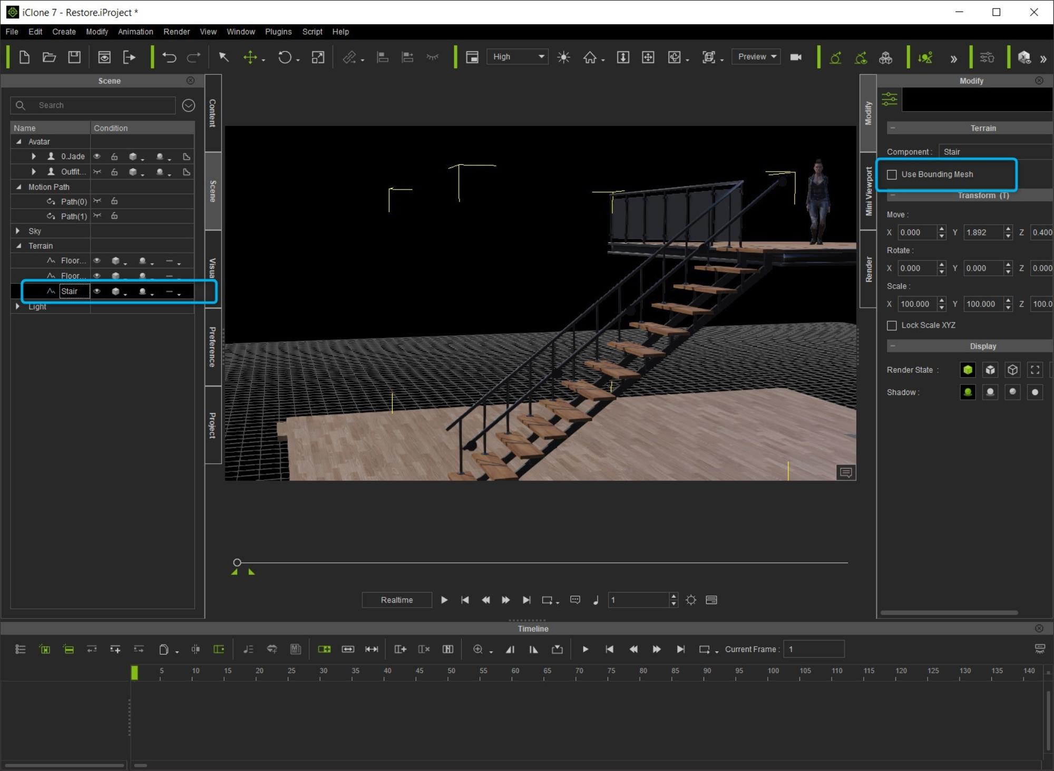Select the Move object tool
The image size is (1054, 771).
point(250,57)
